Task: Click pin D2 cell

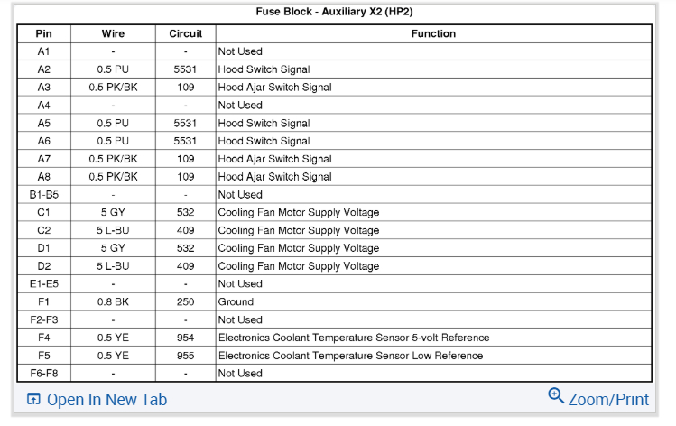Action: pos(44,266)
